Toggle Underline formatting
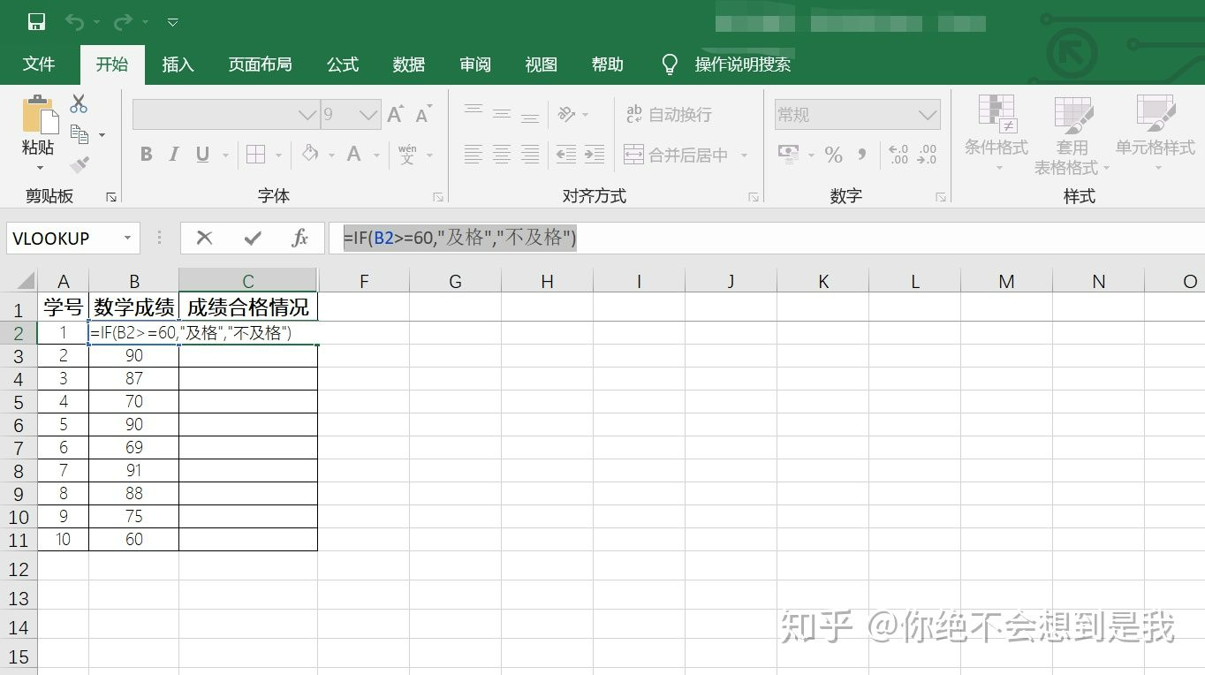This screenshot has width=1205, height=675. tap(202, 155)
